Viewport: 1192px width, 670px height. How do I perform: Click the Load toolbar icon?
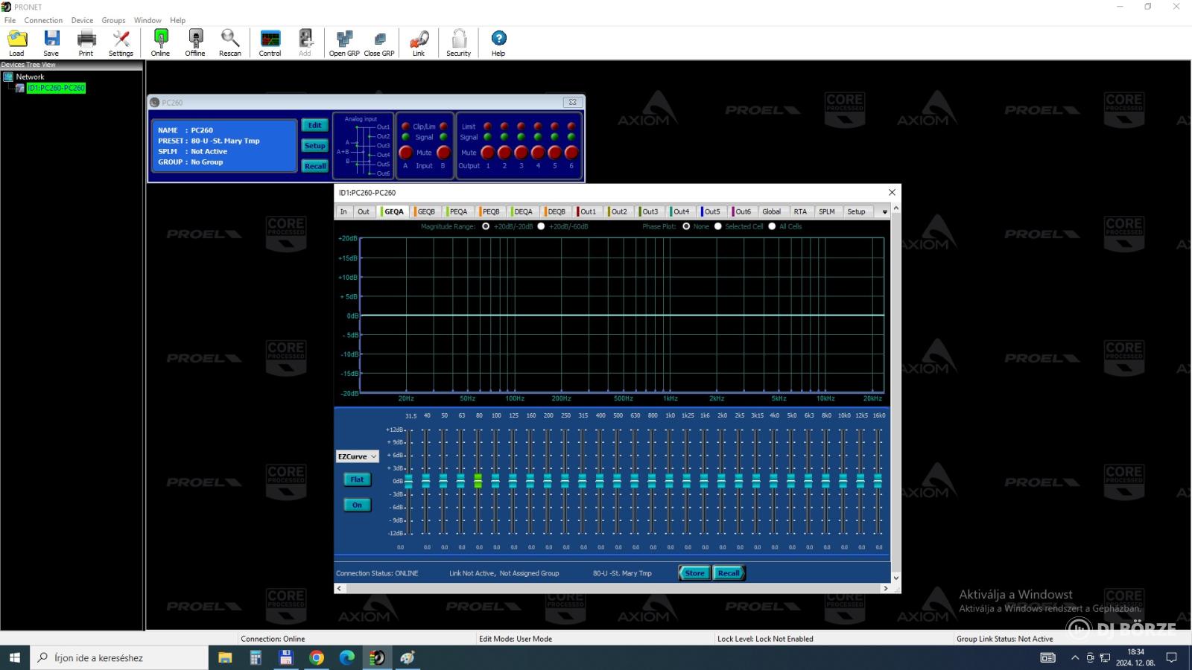(x=16, y=39)
